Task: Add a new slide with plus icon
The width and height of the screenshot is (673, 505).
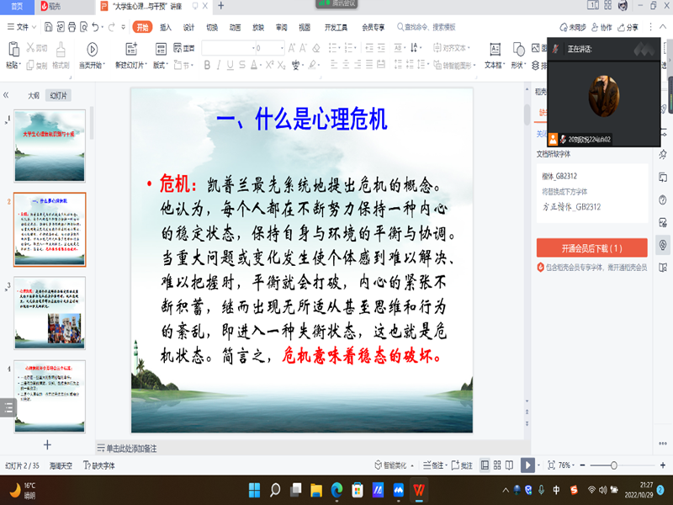Action: pos(47,444)
